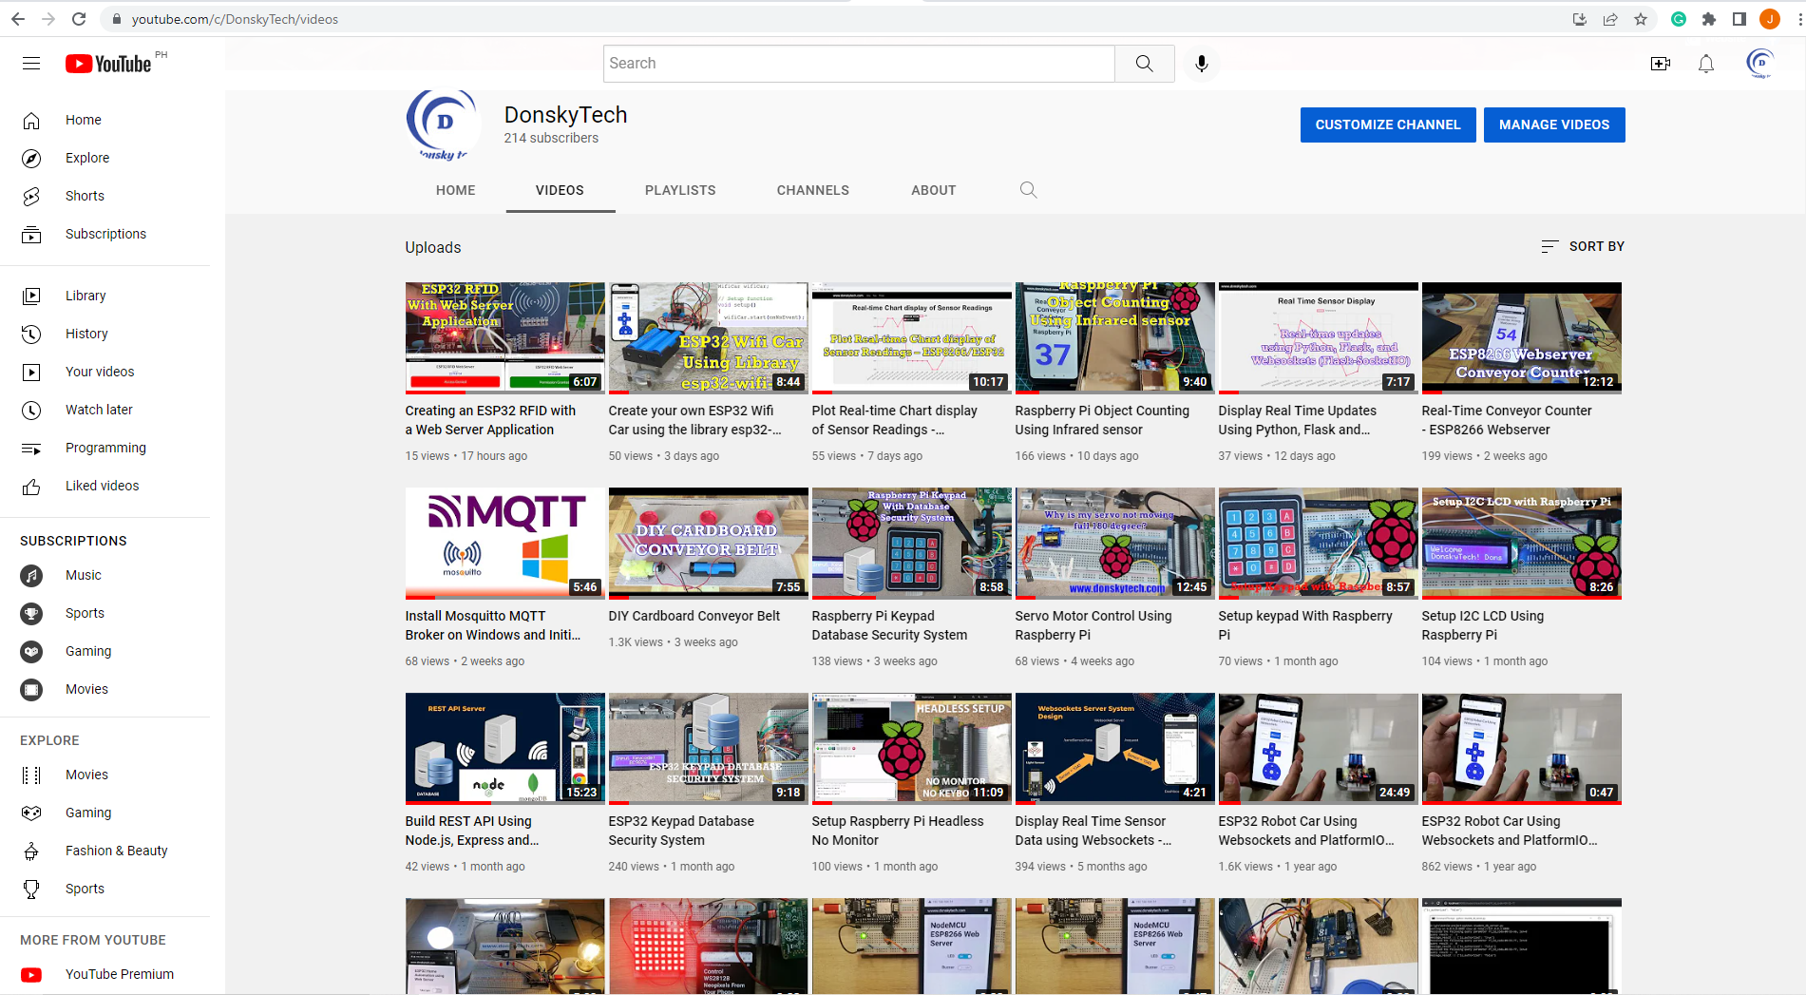Go back in browser
This screenshot has width=1806, height=995.
pos(18,19)
